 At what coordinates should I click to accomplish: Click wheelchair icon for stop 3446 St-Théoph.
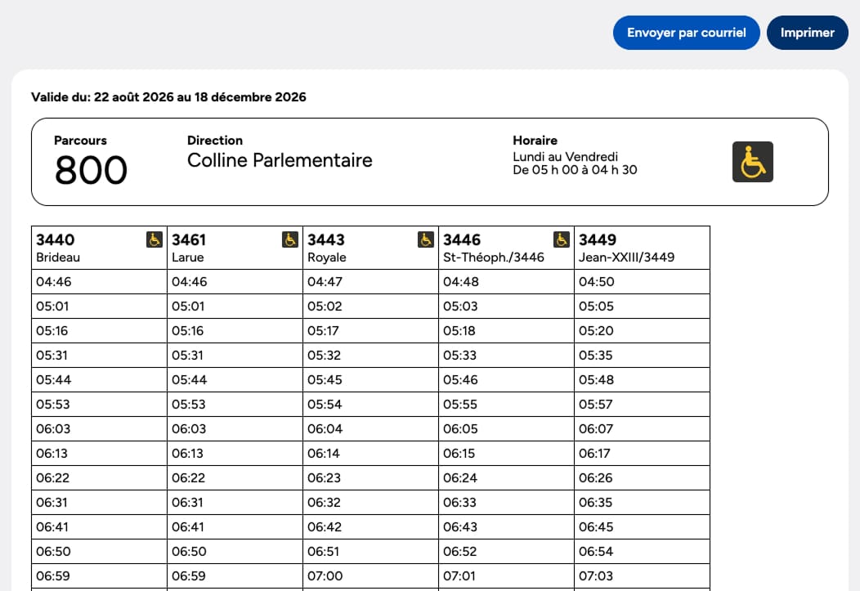[561, 240]
